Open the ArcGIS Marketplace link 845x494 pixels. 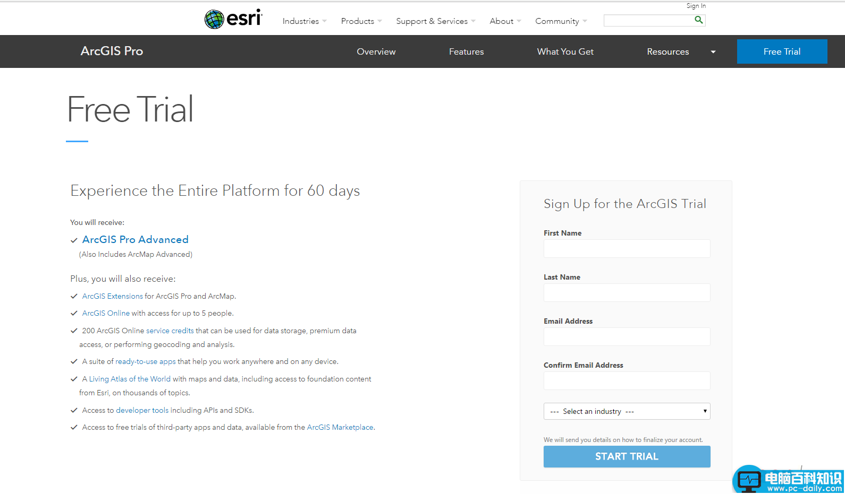340,427
